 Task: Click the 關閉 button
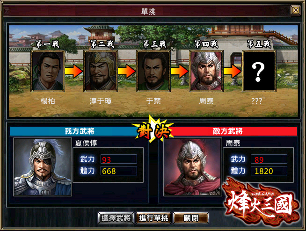(x=191, y=218)
